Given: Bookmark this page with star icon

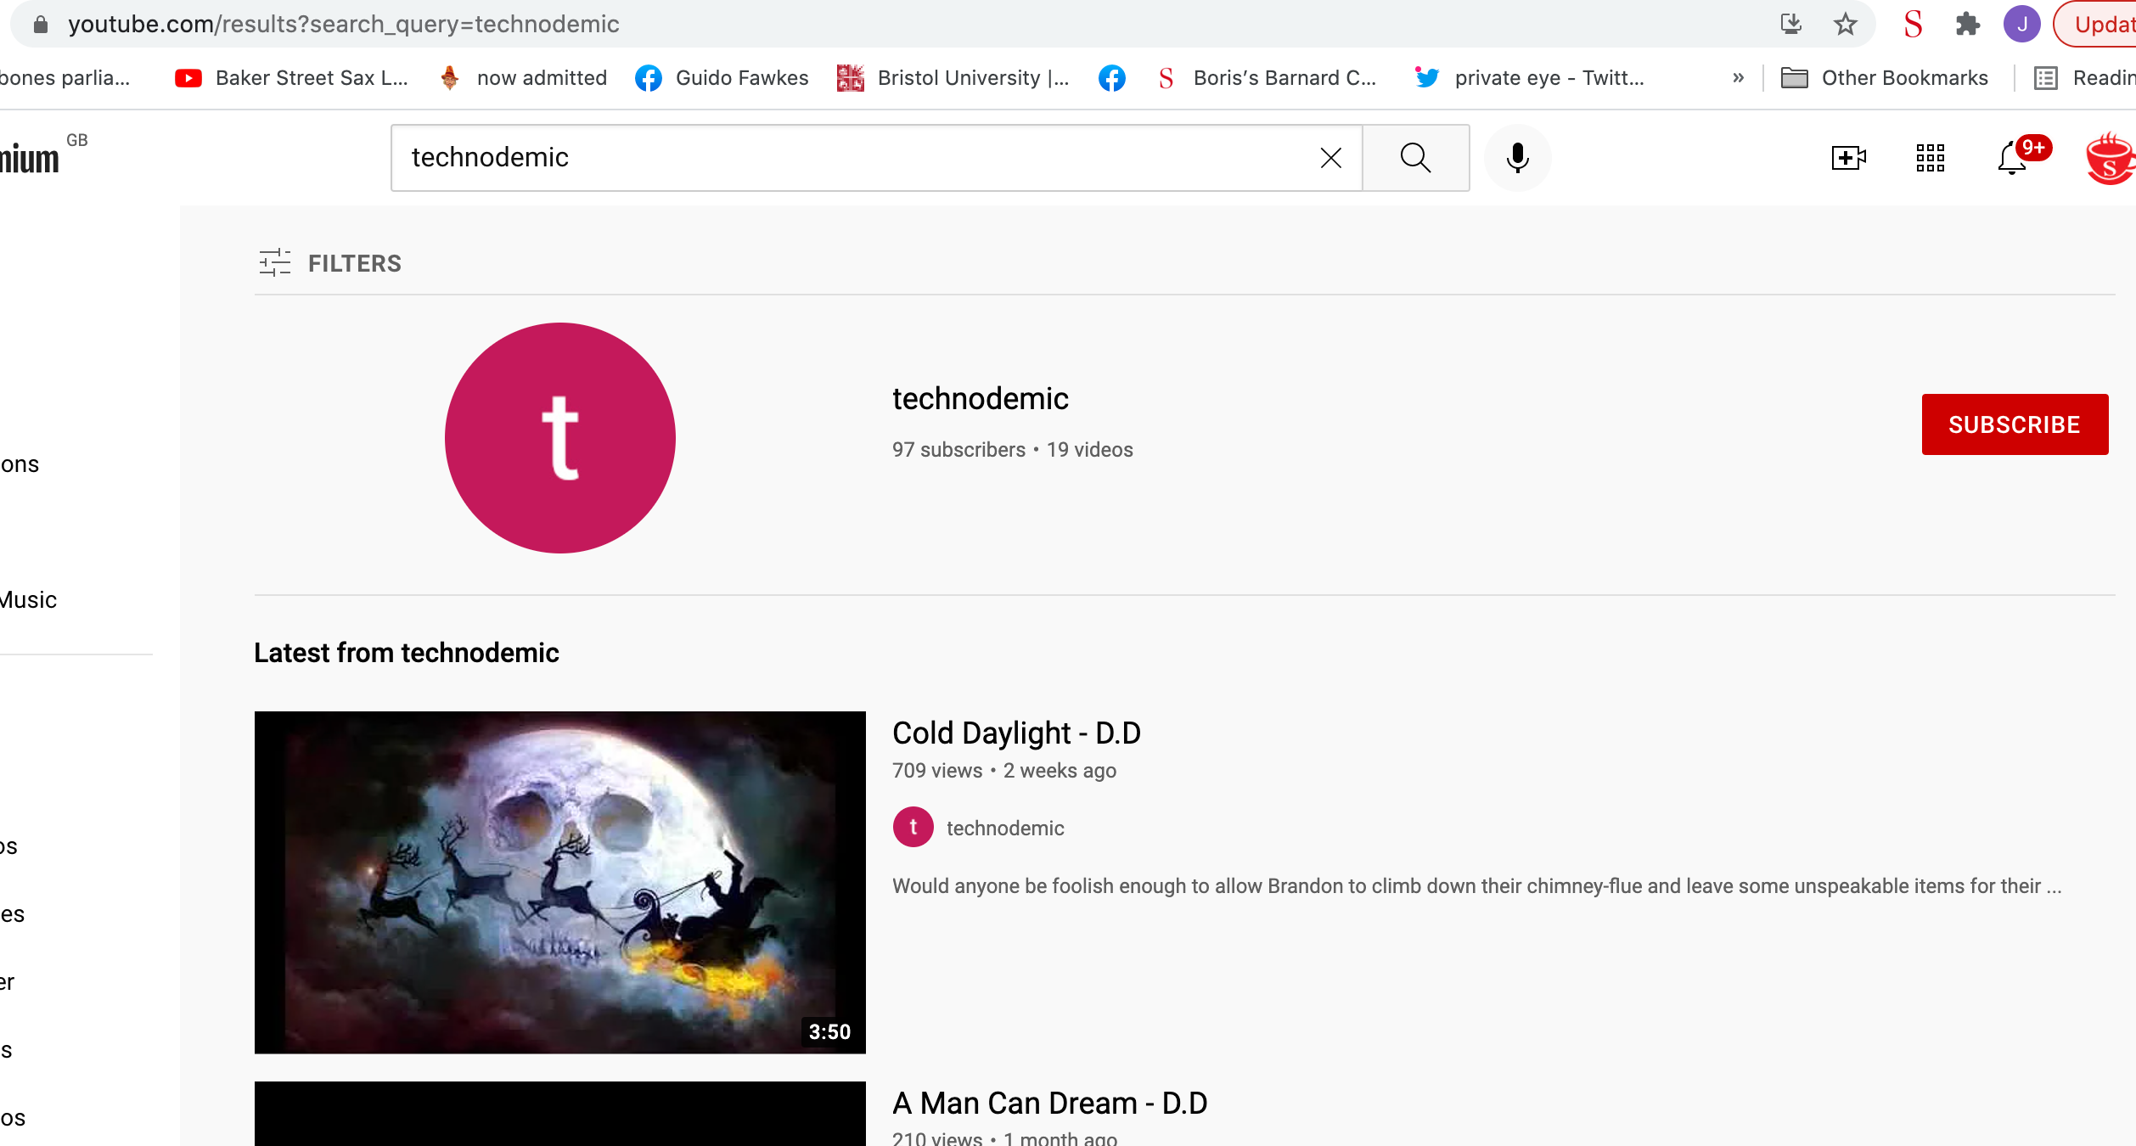Looking at the screenshot, I should (1846, 24).
